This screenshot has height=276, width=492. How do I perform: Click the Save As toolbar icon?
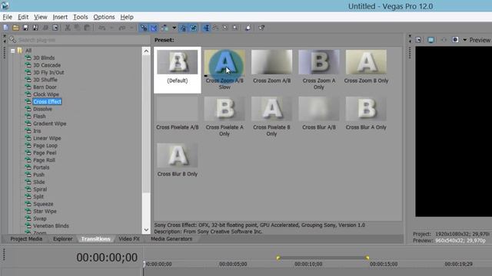[x=35, y=28]
